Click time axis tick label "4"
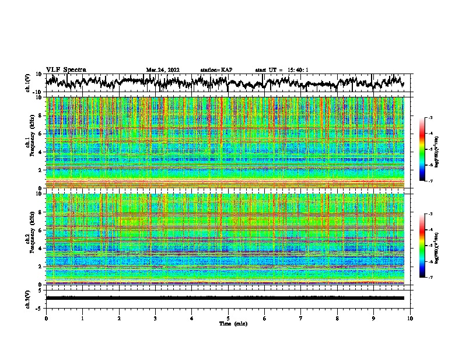Image resolution: width=462 pixels, height=357 pixels. (192, 318)
